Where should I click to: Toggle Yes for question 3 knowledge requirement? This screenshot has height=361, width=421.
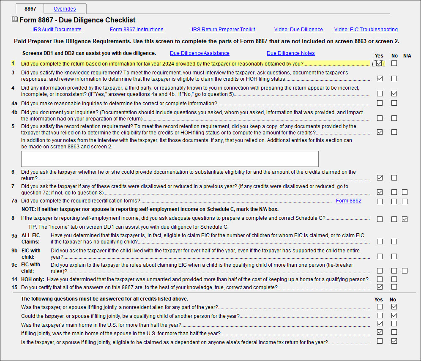[x=380, y=79]
